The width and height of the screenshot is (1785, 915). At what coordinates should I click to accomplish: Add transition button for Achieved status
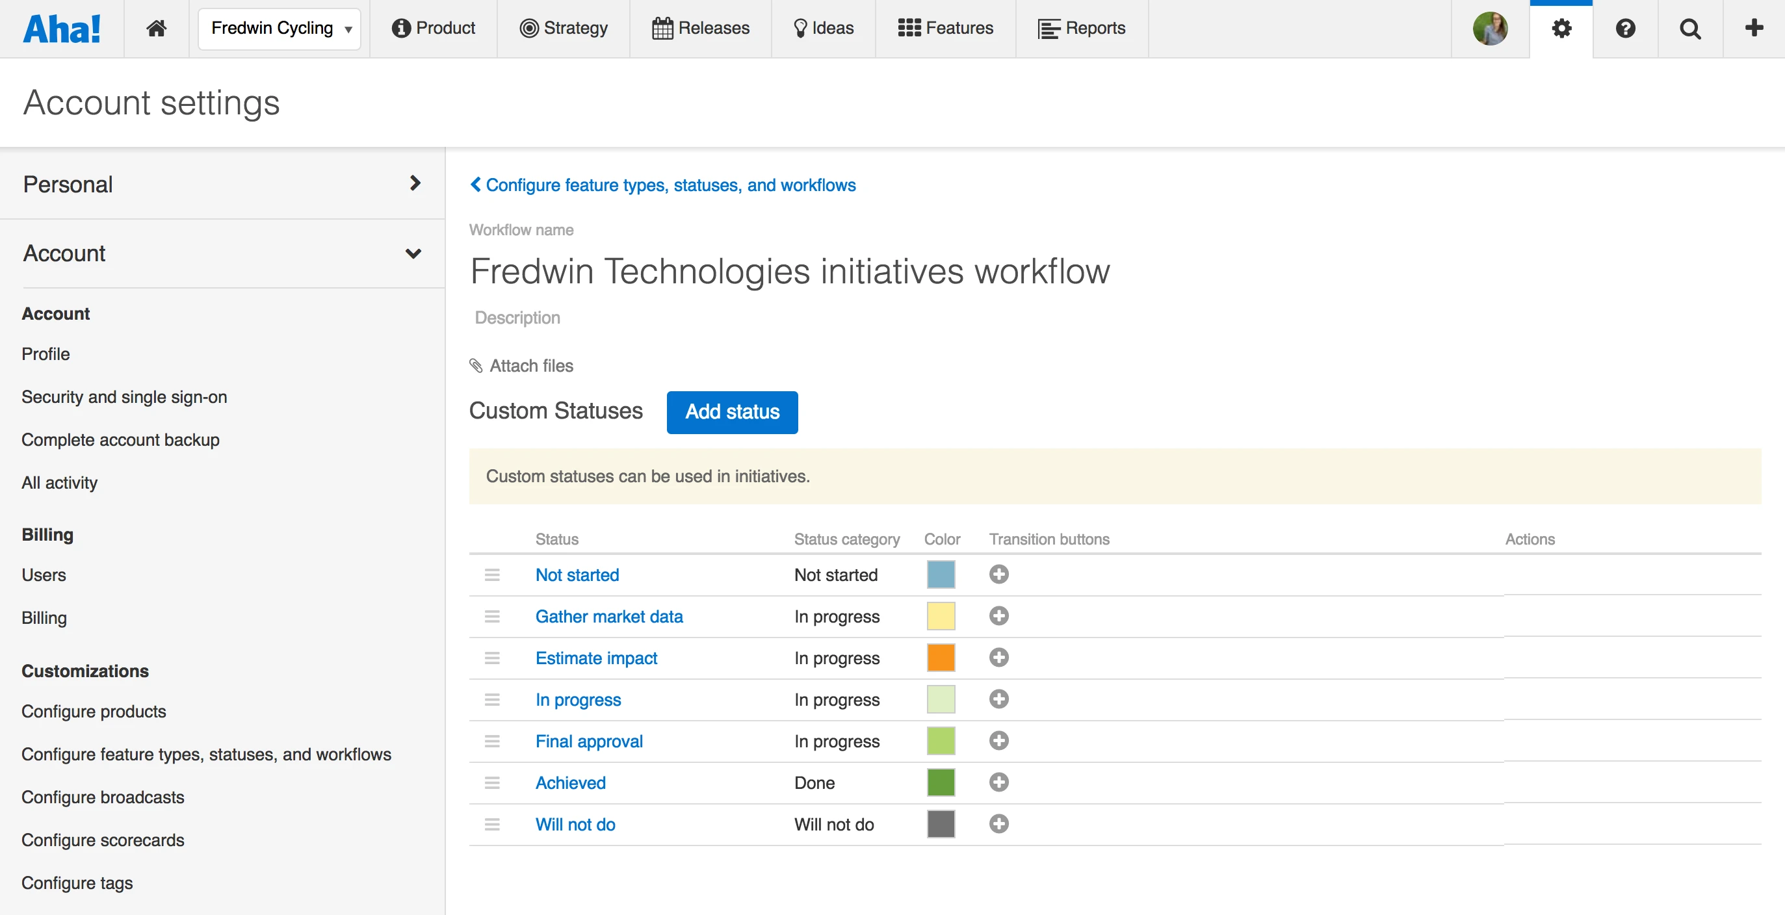pos(998,782)
